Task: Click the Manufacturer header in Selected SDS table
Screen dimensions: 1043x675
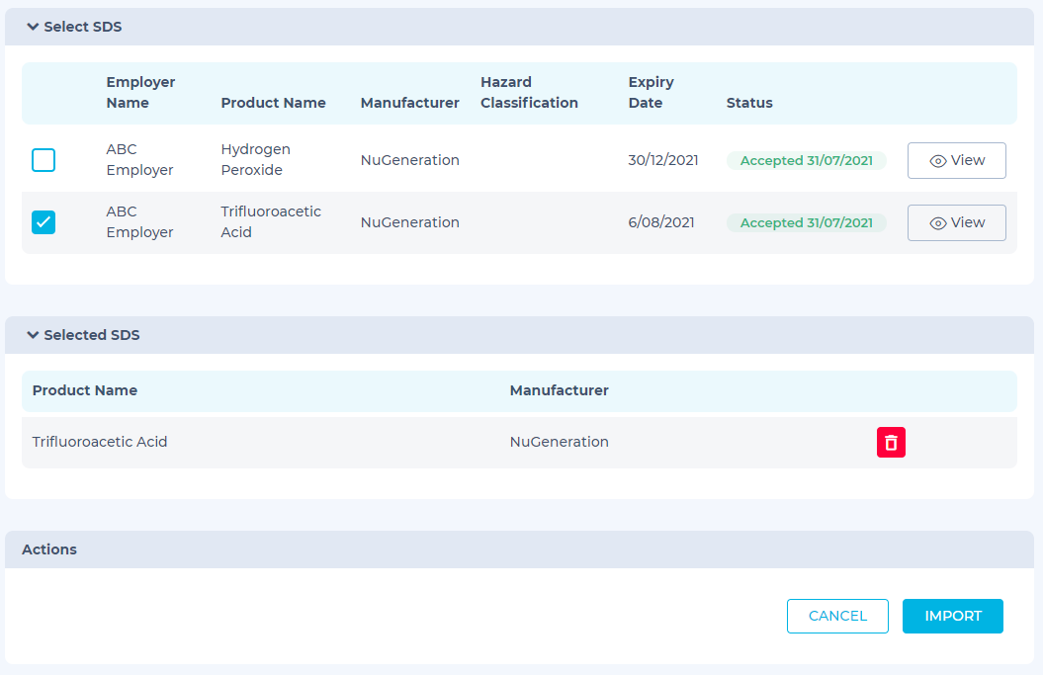Action: [559, 390]
